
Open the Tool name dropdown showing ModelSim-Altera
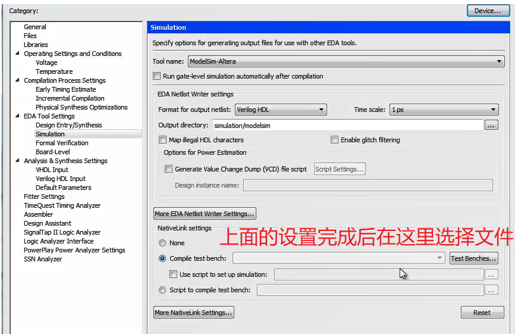(x=346, y=61)
